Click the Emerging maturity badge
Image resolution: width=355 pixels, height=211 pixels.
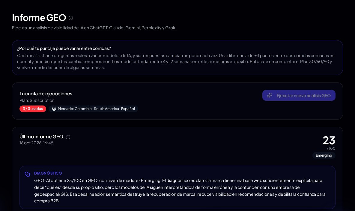pyautogui.click(x=324, y=155)
